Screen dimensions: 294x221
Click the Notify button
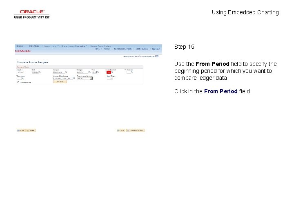coord(31,131)
